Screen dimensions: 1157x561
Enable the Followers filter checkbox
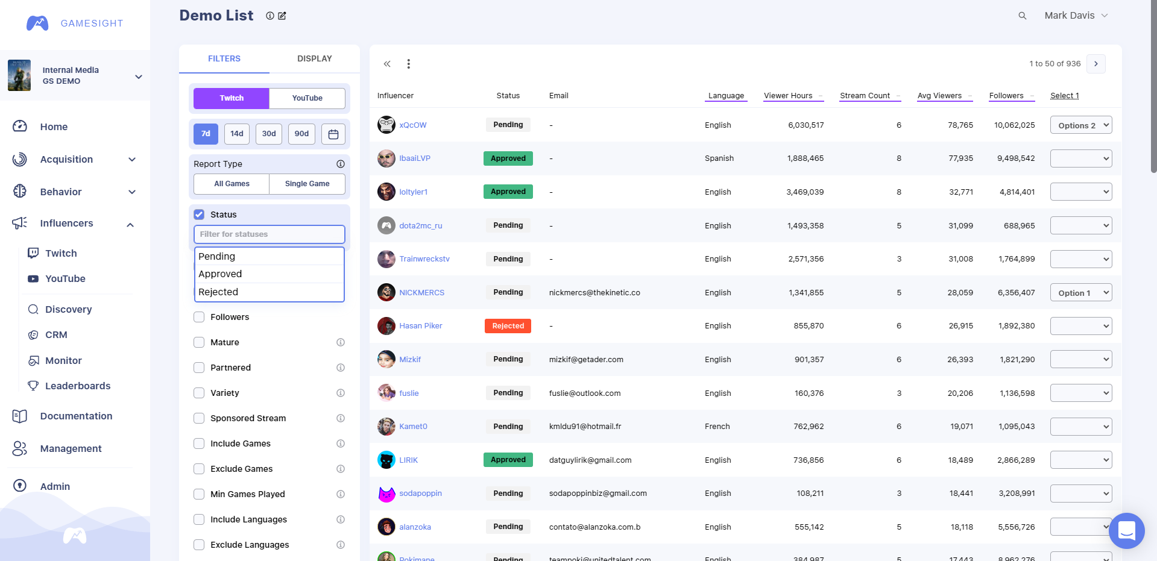(199, 317)
